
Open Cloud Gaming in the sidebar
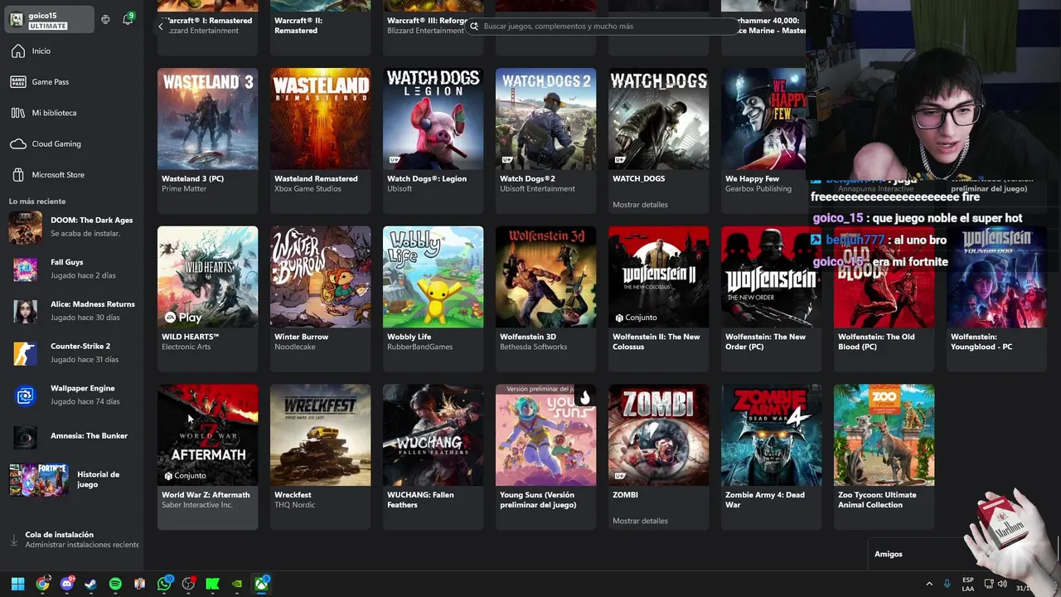click(x=72, y=144)
